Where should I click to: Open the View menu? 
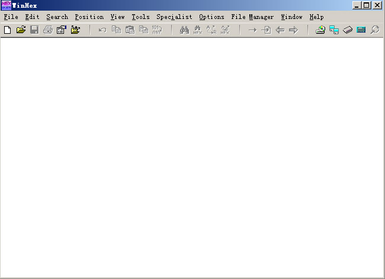click(118, 17)
